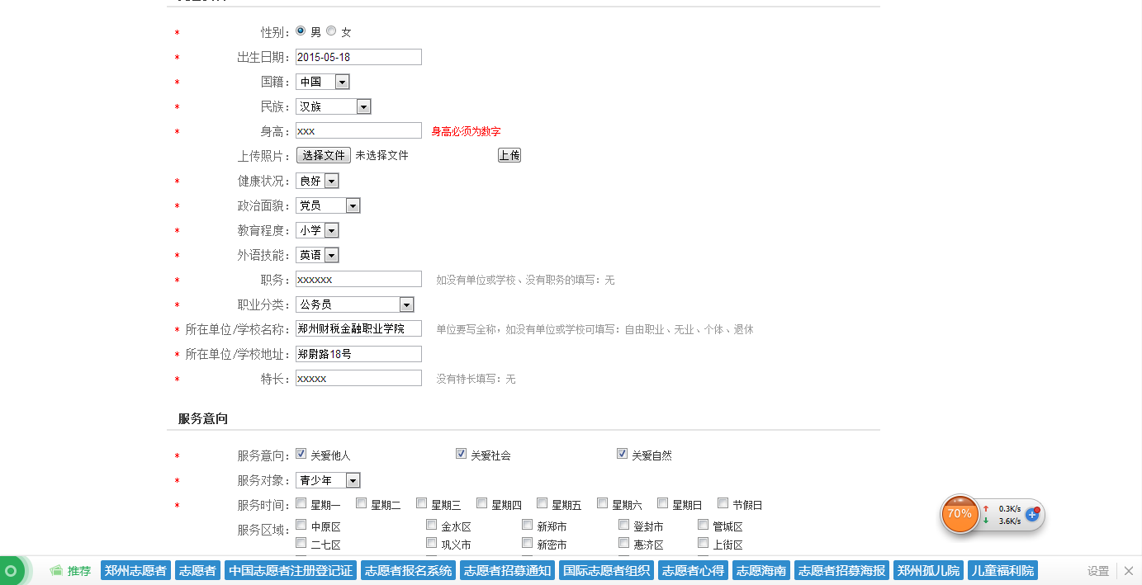Click the 选择文件 button

324,155
